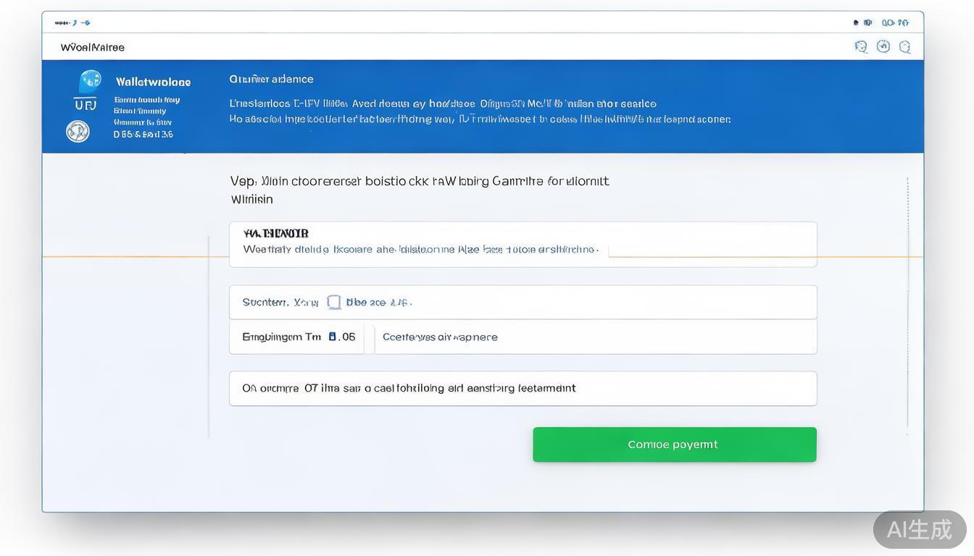Image resolution: width=974 pixels, height=556 pixels.
Task: Toggle the checkbox in the 'Sucntem' row
Action: tap(334, 302)
